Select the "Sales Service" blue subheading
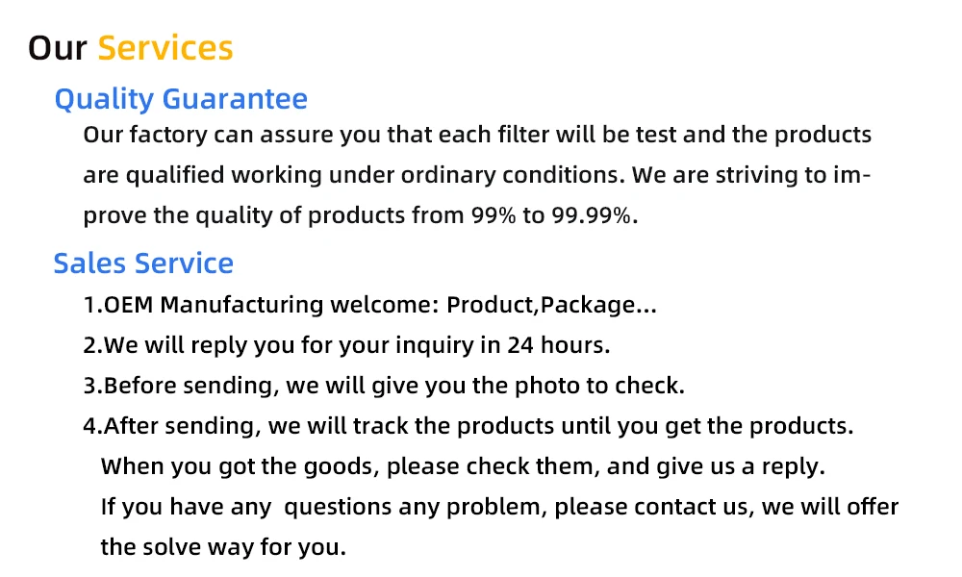The image size is (962, 577). (x=143, y=263)
